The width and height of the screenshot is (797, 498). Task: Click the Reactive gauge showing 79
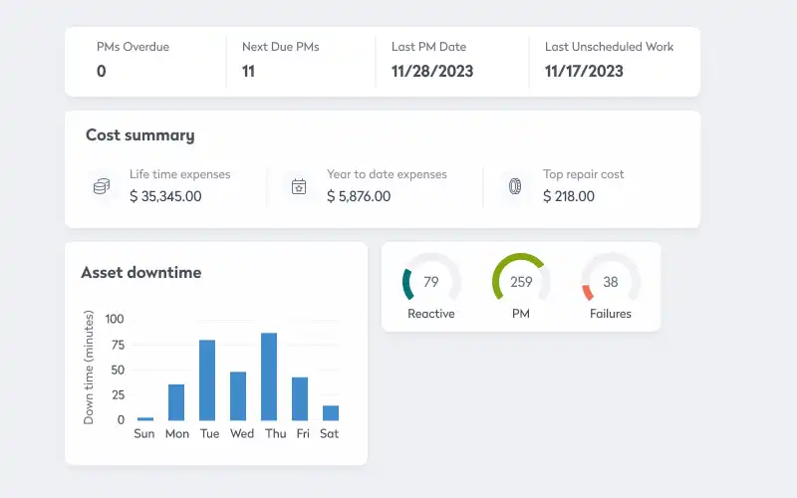(x=430, y=283)
